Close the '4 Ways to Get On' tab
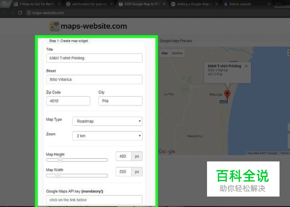Image resolution: width=290 pixels, height=207 pixels. 59,4
